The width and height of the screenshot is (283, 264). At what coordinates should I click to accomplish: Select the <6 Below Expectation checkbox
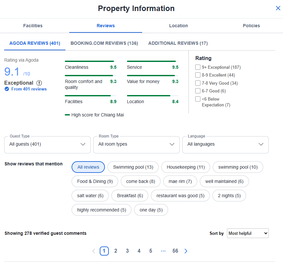198,99
